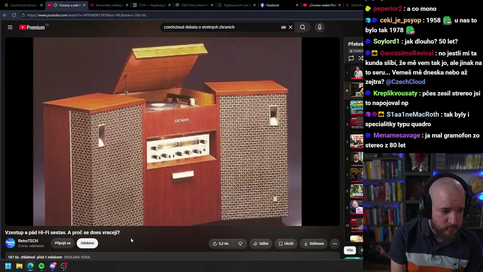The height and width of the screenshot is (272, 483).
Task: Run search with the magnifier button
Action: click(303, 27)
